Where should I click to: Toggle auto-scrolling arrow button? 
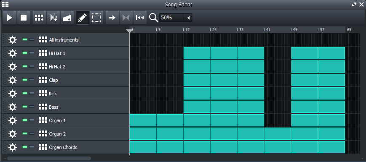tap(112, 18)
